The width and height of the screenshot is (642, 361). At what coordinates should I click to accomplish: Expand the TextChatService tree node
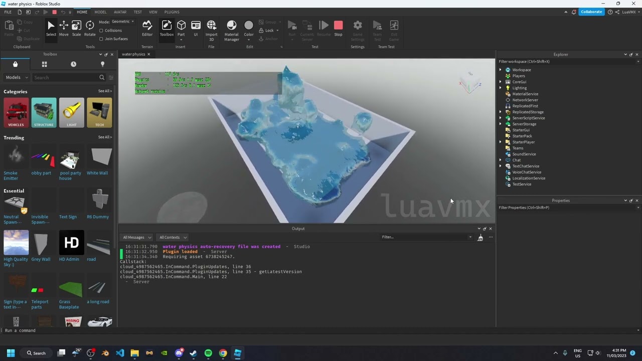[500, 166]
